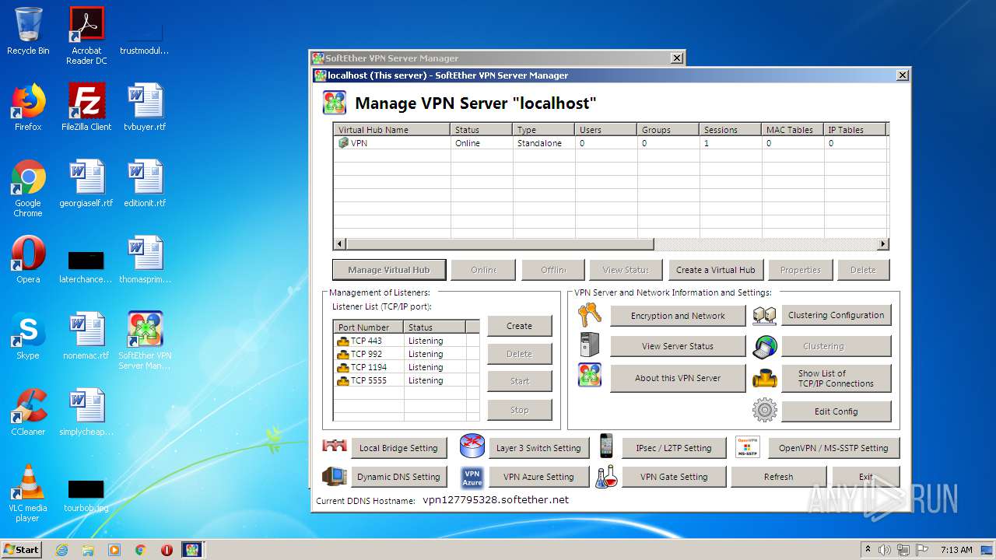Open Dynamic DNS Setting
996x560 pixels.
398,477
